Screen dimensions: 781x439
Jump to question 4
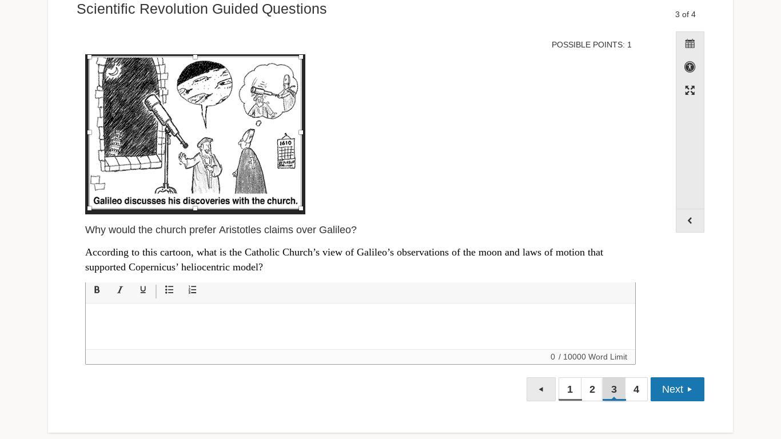636,389
